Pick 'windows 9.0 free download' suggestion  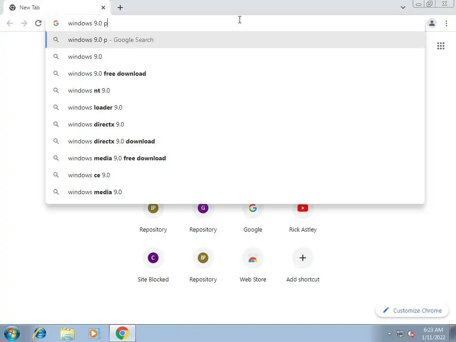point(235,73)
